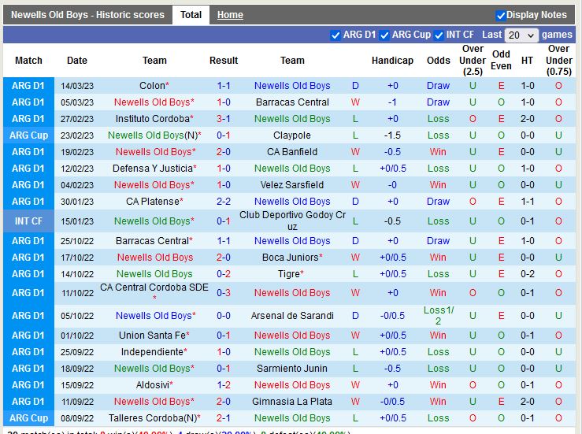Select the Odd Even column header
Image resolution: width=582 pixels, height=434 pixels.
(x=501, y=60)
